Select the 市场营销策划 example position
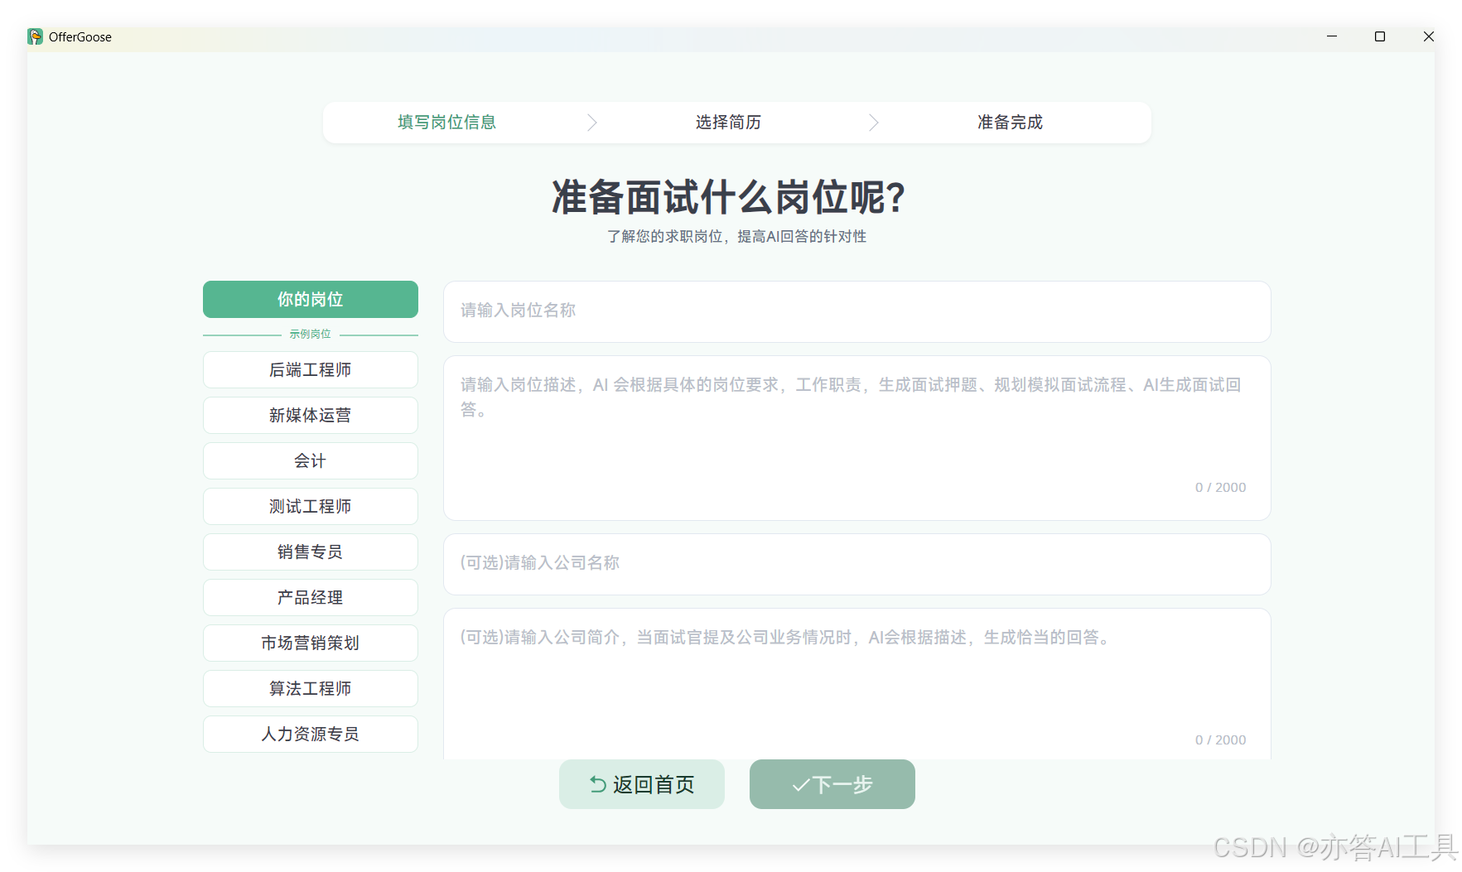This screenshot has width=1462, height=872. 310,643
